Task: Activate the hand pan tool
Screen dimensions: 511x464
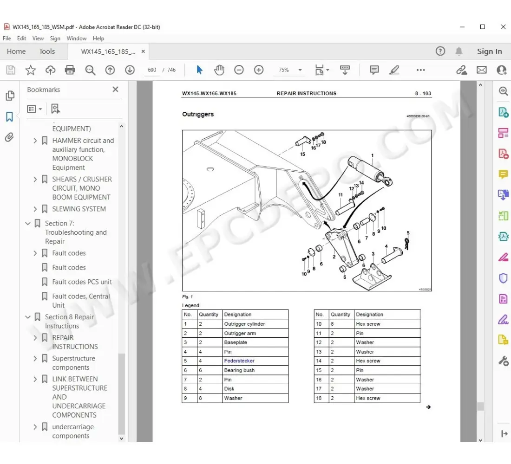Action: 219,70
